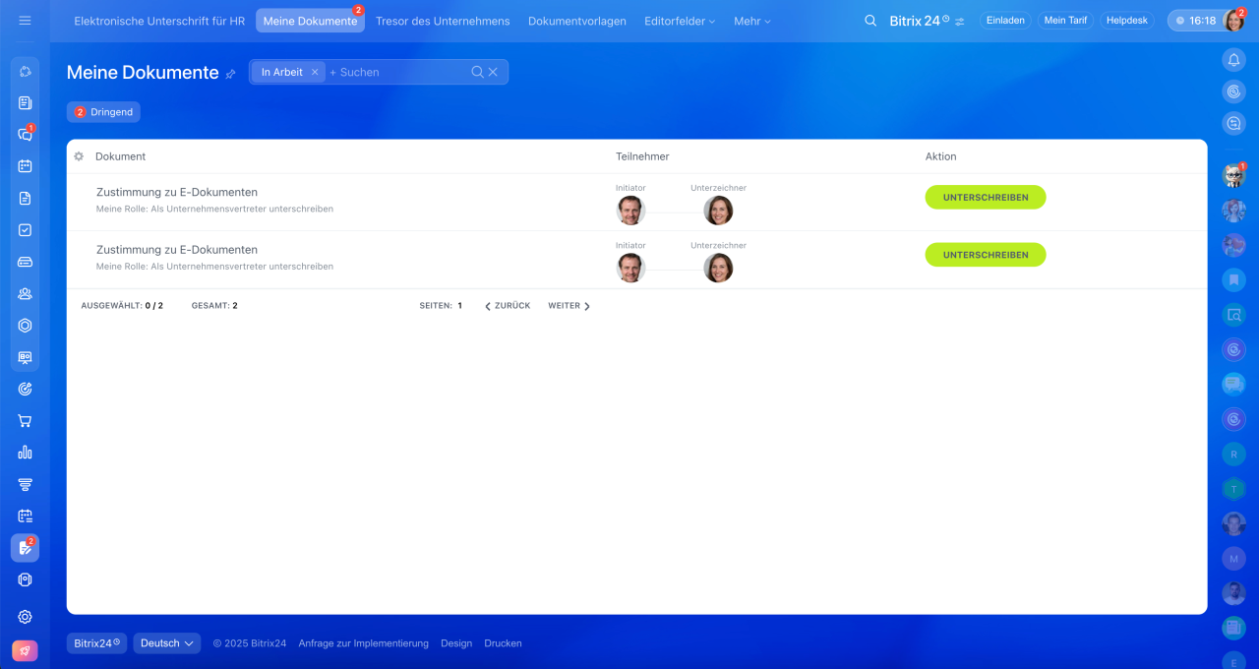Open the news feed sidebar icon

click(26, 102)
